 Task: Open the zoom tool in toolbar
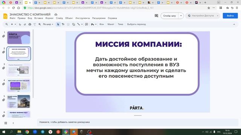tap(40, 24)
